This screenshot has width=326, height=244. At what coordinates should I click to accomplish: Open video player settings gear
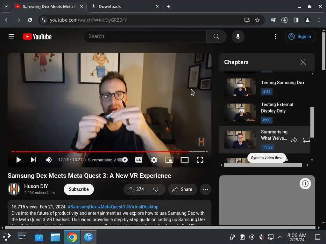pyautogui.click(x=154, y=160)
